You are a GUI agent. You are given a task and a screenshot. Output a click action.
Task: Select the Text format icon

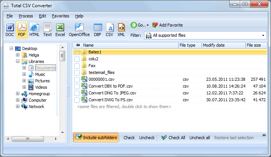pyautogui.click(x=47, y=29)
